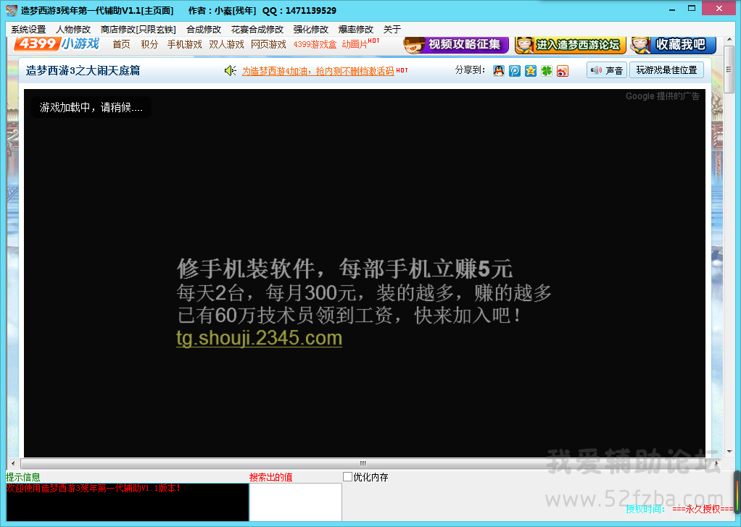Open the 合成修改 menu
Screen dimensions: 741x527
(x=204, y=29)
